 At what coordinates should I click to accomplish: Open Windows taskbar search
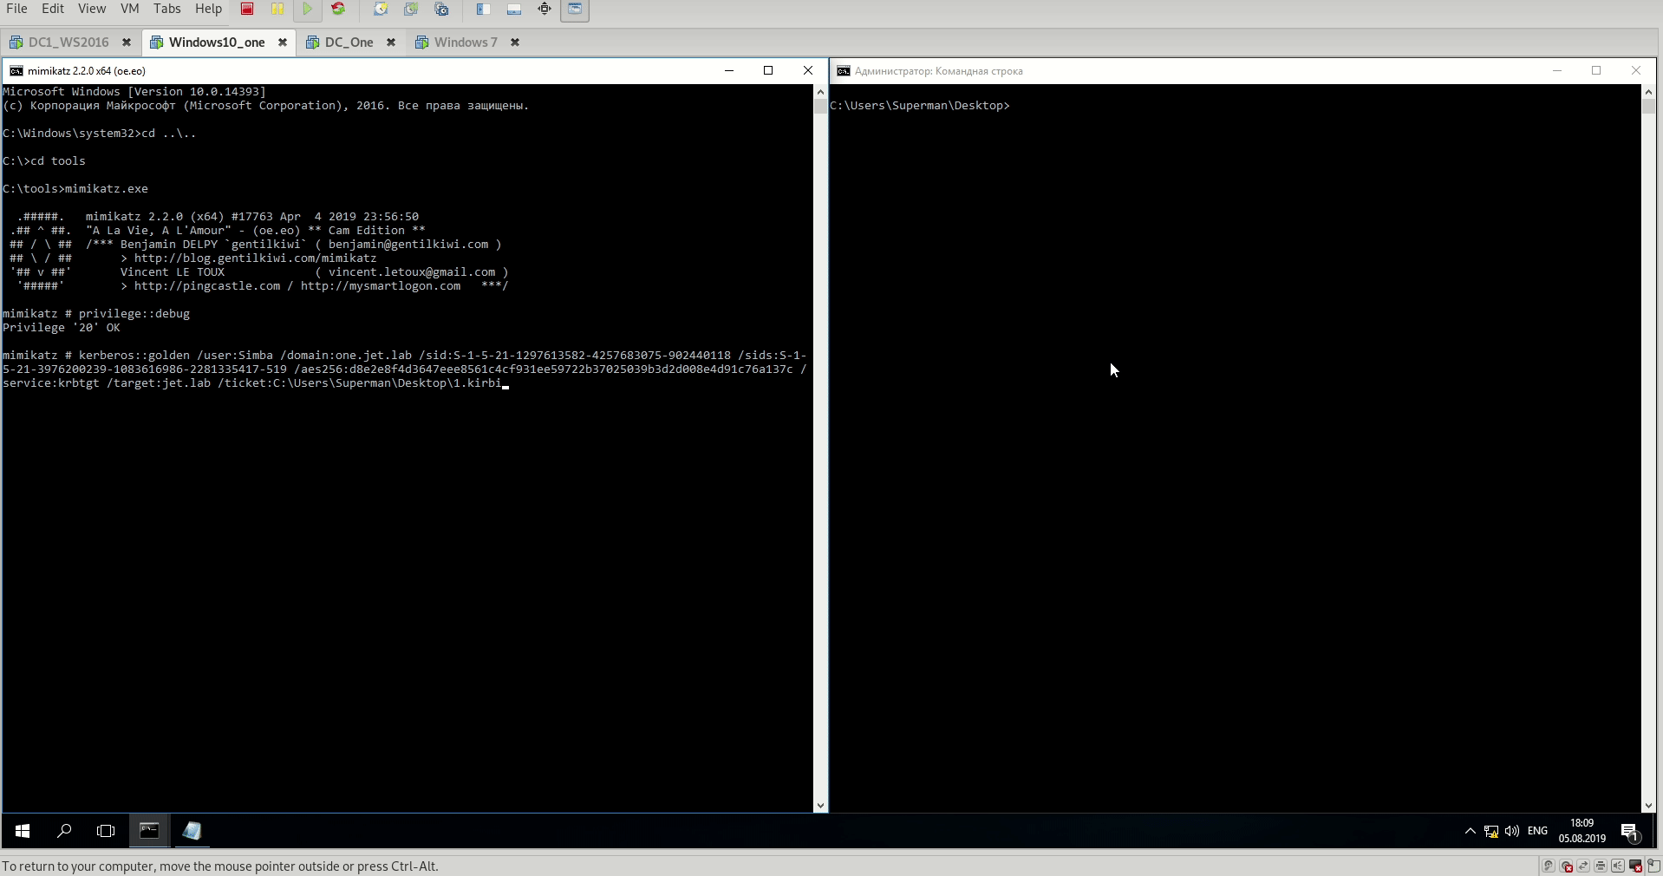click(64, 831)
